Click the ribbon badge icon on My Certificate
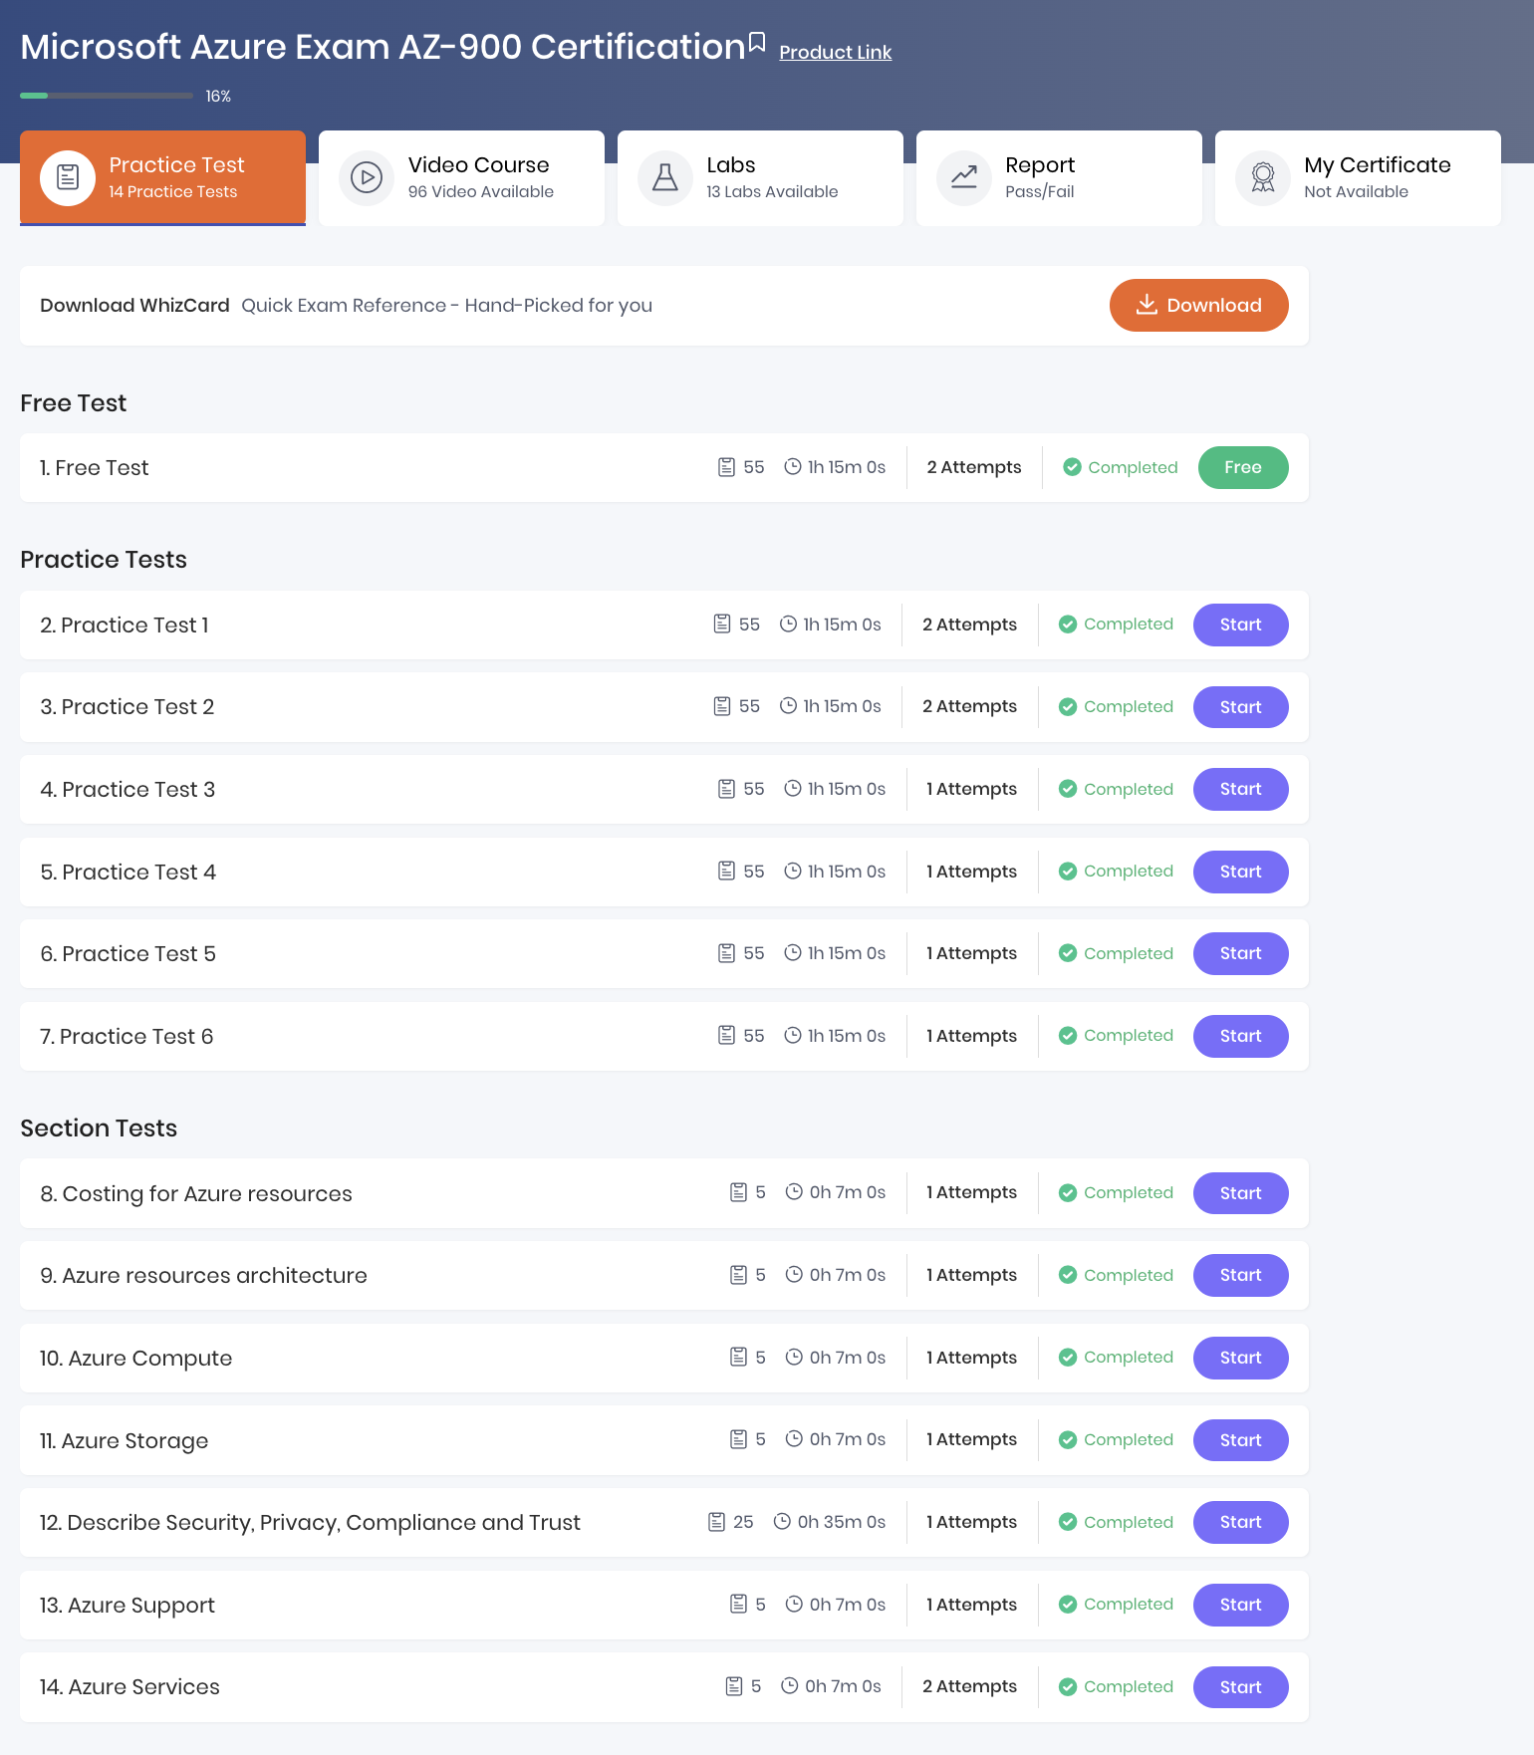The width and height of the screenshot is (1534, 1755). [x=1263, y=177]
